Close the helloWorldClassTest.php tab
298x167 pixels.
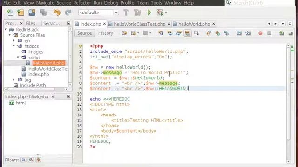click(169, 24)
